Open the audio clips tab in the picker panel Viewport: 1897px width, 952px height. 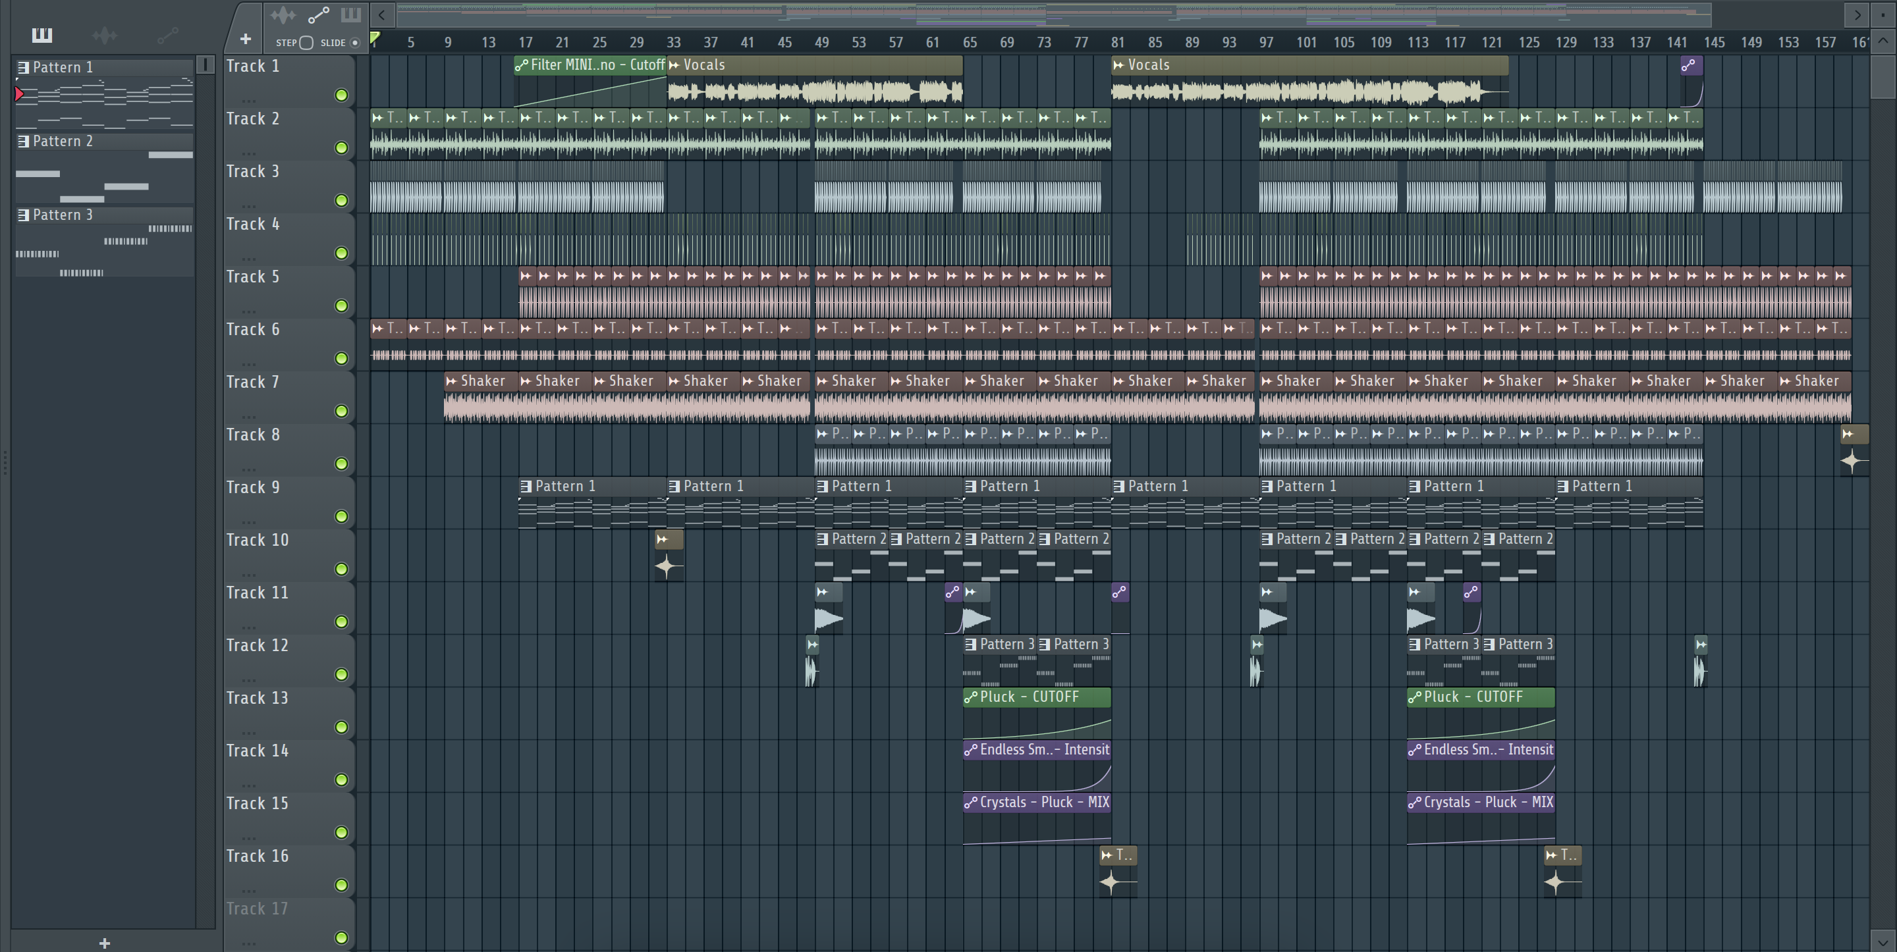coord(105,35)
